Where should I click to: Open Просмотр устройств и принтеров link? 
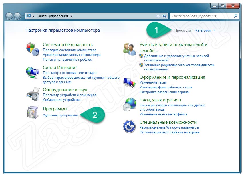coord(70,95)
